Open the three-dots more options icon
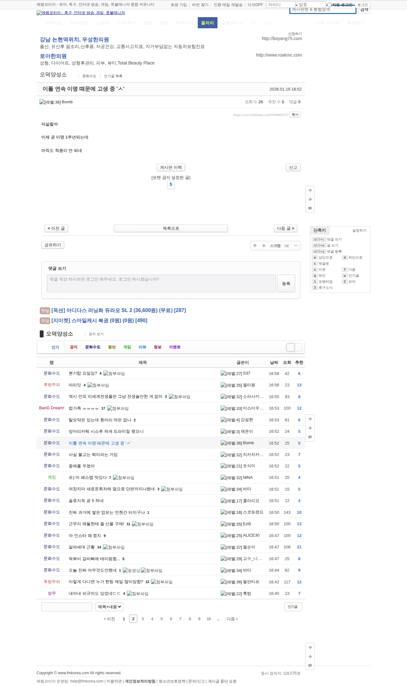The width and height of the screenshot is (407, 686). (x=296, y=246)
